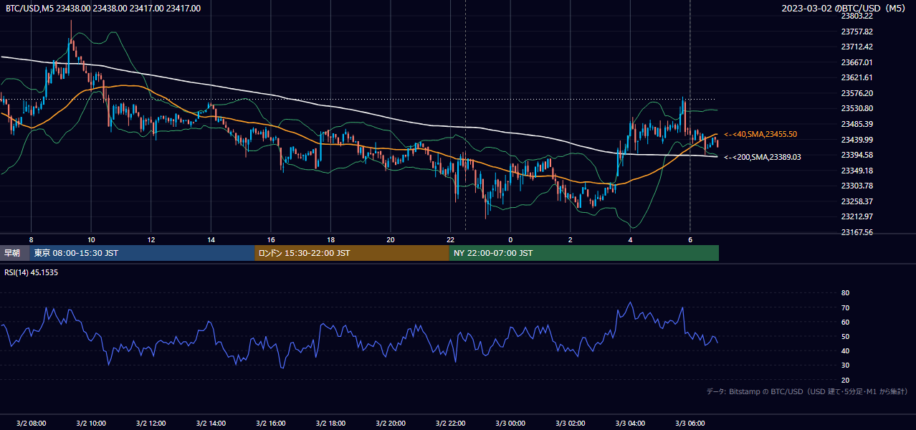Click the 23439.99 price axis label
Image resolution: width=916 pixels, height=430 pixels.
pyautogui.click(x=857, y=140)
